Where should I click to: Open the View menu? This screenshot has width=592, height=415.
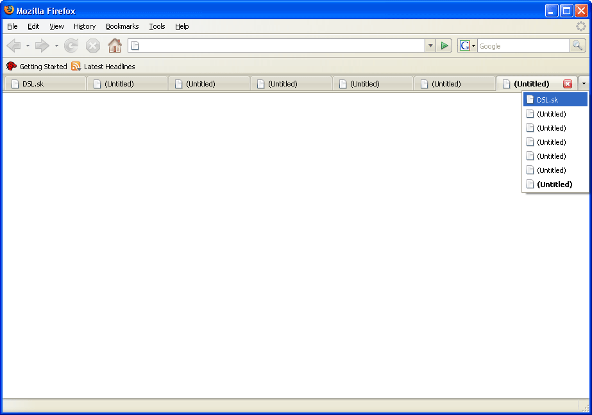pos(56,26)
